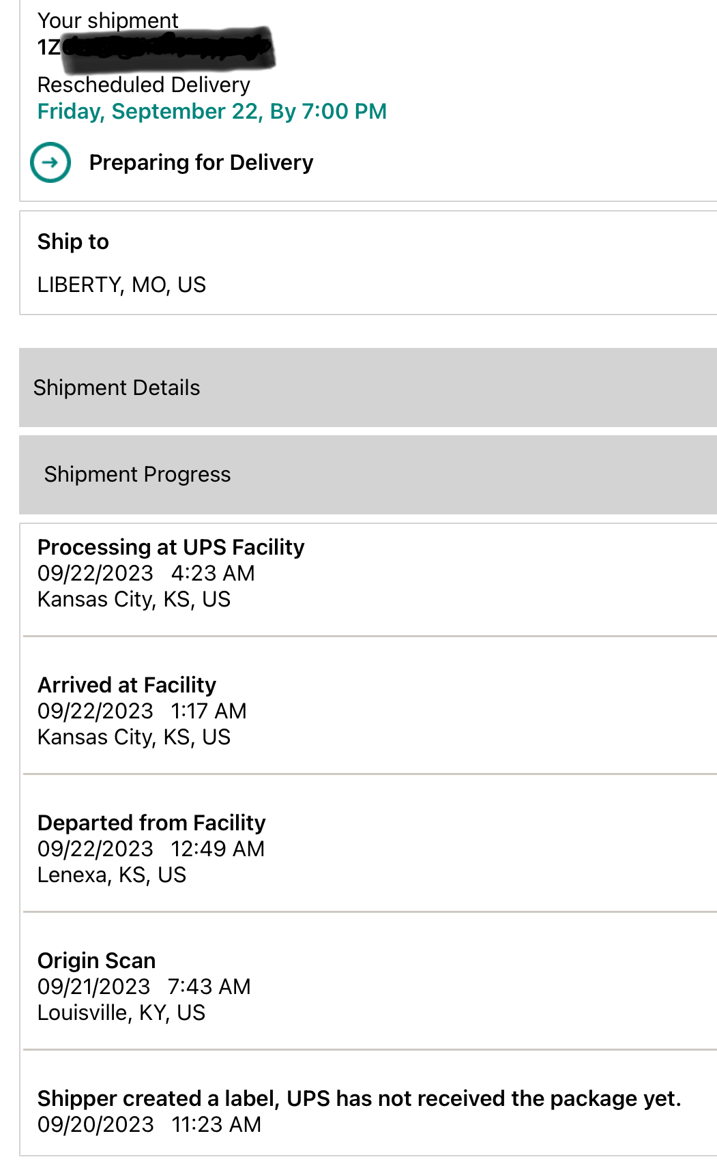Click the 1:17 AM arrival timestamp

209,711
